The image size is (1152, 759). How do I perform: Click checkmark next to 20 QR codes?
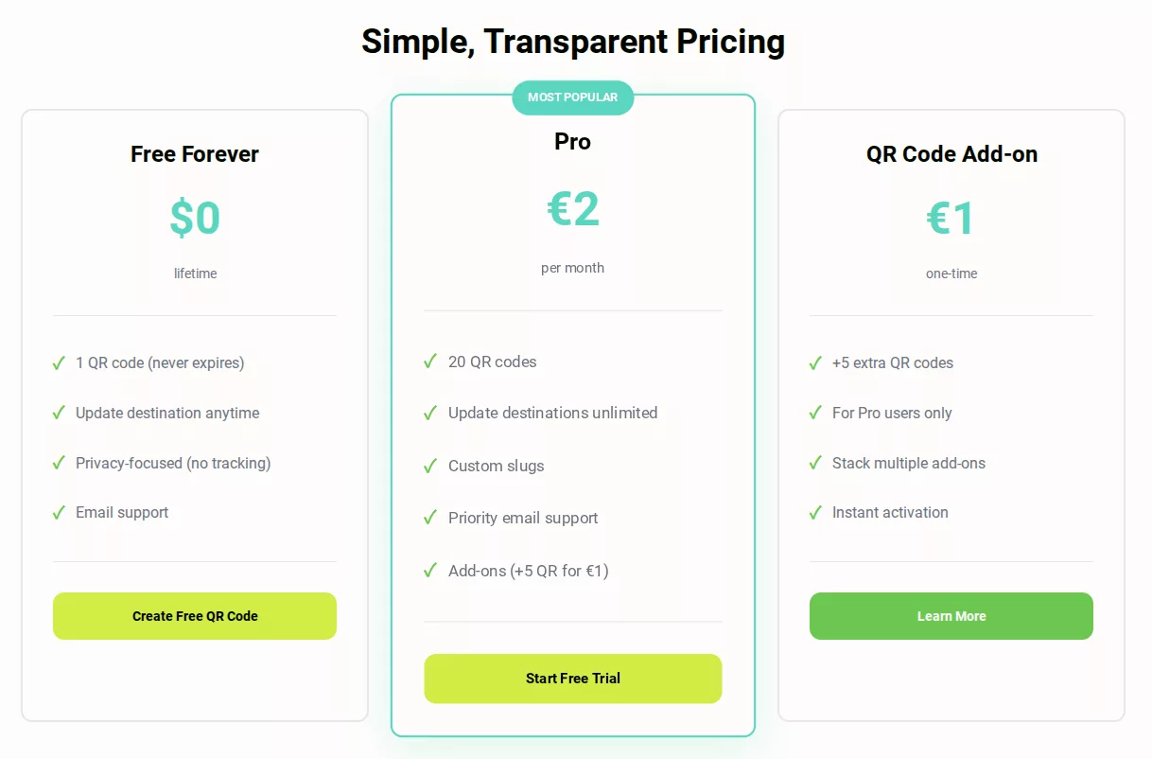[x=430, y=362]
